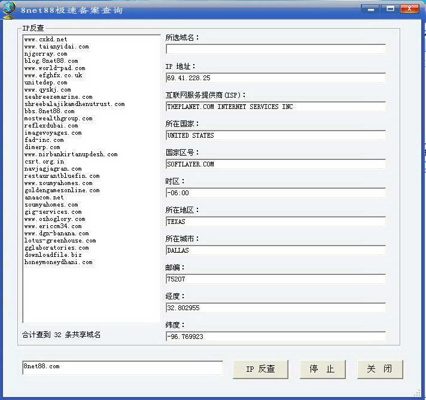
Task: Select dimerp.com in the list
Action: 42,147
